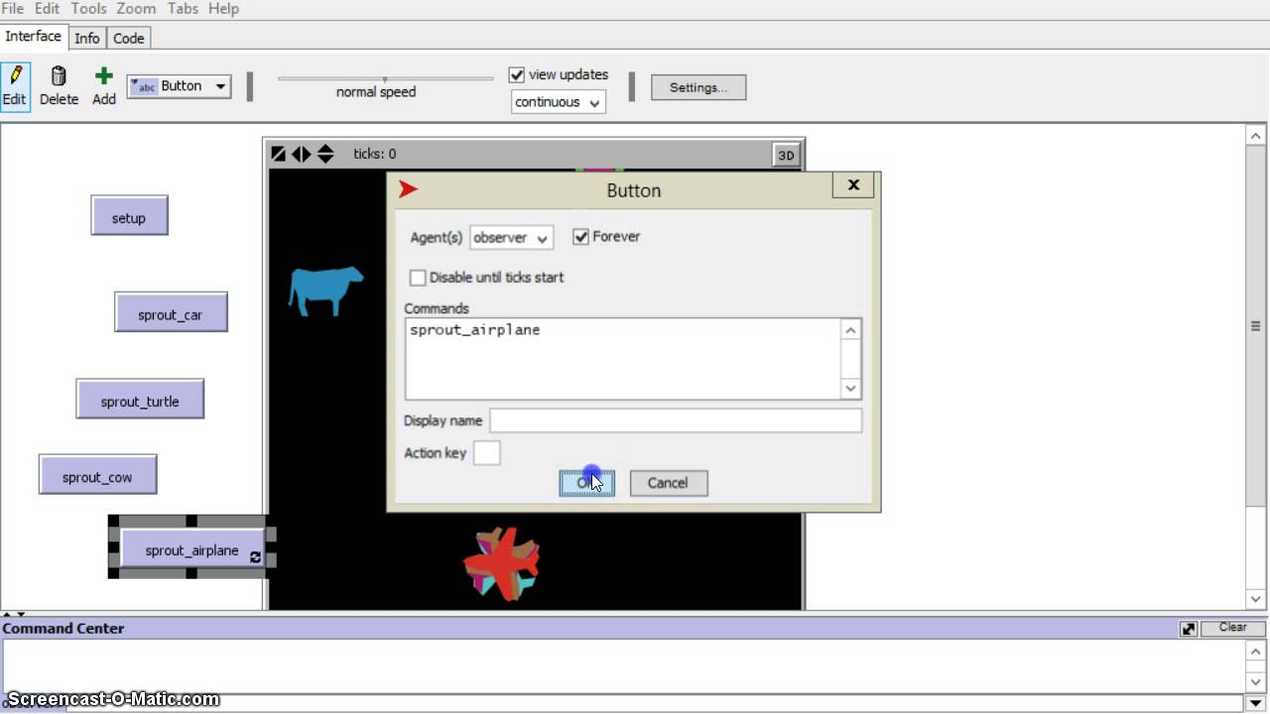Select the Delete trash tool
Viewport: 1270px width, 714px height.
tap(59, 86)
